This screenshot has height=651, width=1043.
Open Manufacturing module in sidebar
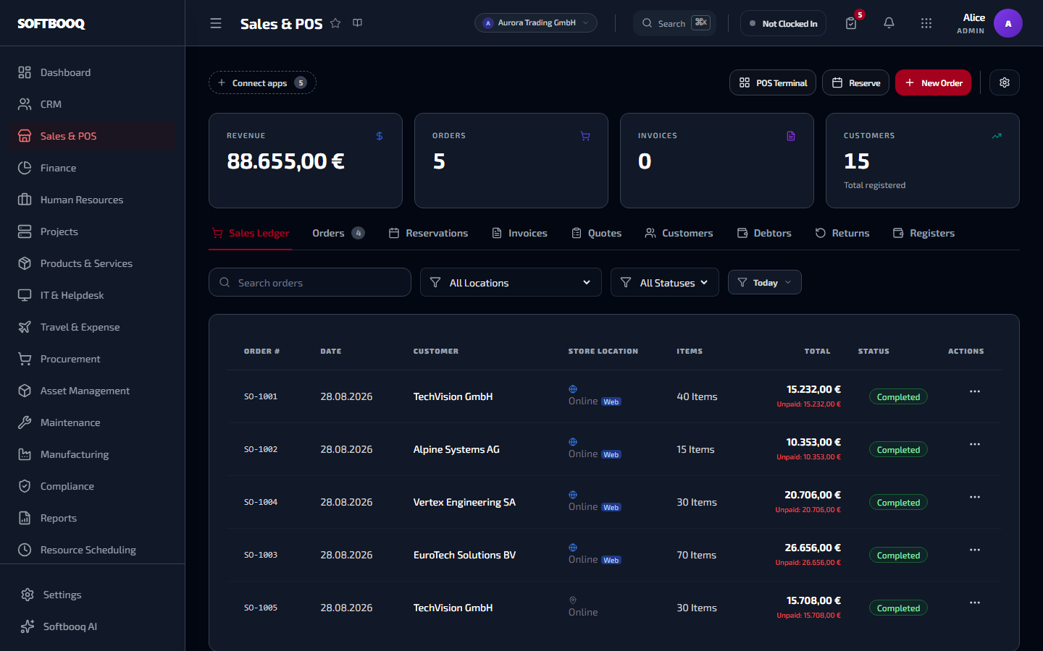pyautogui.click(x=93, y=454)
